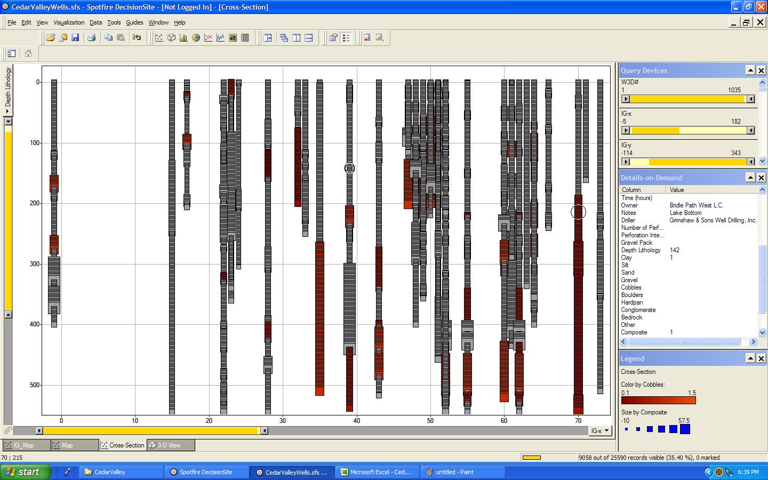Image resolution: width=768 pixels, height=480 pixels.
Task: Switch to untitled - Paint taskbar window
Action: pyautogui.click(x=462, y=472)
